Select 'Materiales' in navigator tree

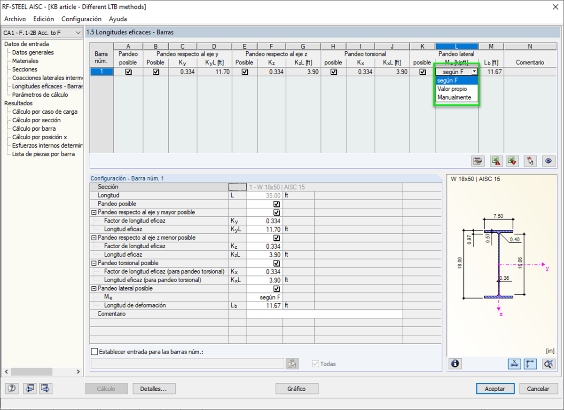[25, 61]
